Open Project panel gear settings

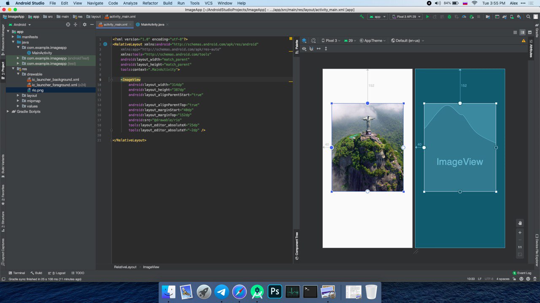coord(84,24)
